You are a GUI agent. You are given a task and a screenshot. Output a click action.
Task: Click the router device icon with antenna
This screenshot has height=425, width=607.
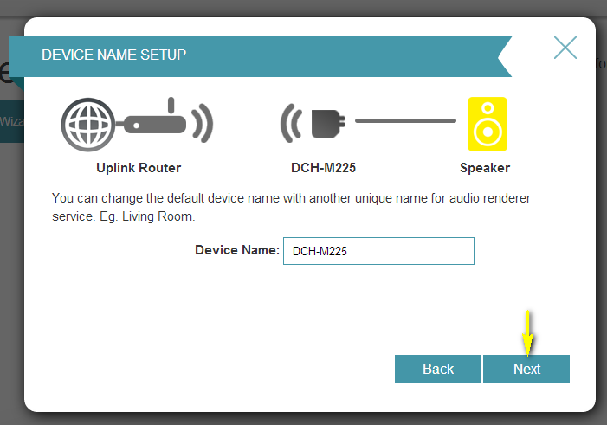pyautogui.click(x=156, y=123)
